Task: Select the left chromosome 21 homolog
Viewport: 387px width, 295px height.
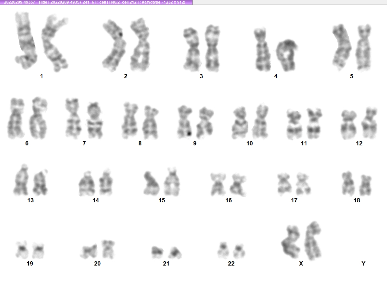Action: [157, 252]
